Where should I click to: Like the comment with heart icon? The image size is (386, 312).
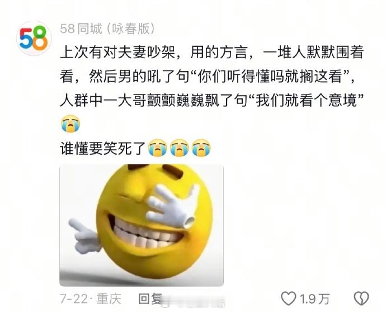(x=288, y=299)
